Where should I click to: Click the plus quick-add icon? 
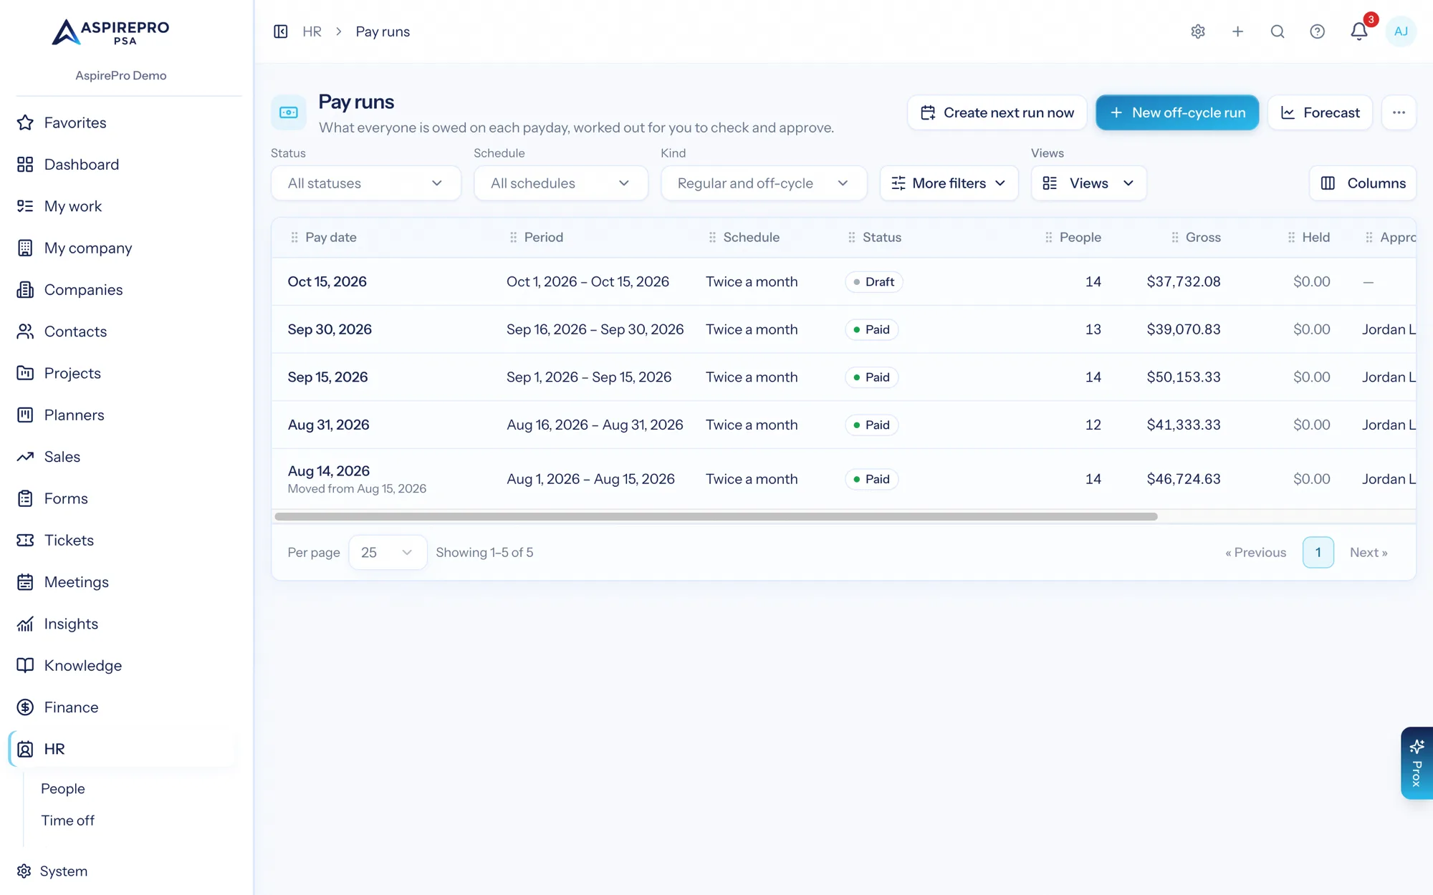click(x=1237, y=32)
